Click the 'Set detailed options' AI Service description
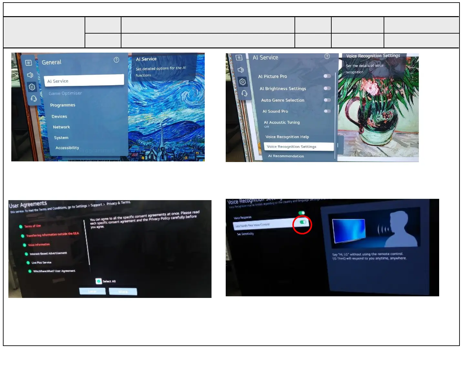 coord(161,72)
